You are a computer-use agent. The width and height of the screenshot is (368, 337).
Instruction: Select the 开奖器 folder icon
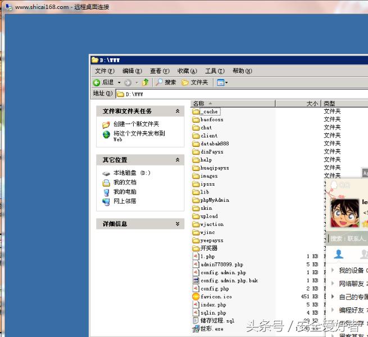click(196, 248)
